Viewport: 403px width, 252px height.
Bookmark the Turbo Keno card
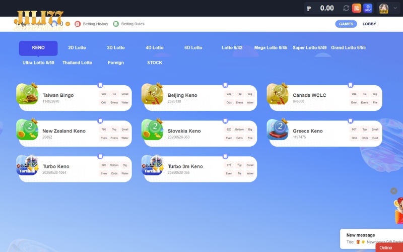pyautogui.click(x=100, y=156)
